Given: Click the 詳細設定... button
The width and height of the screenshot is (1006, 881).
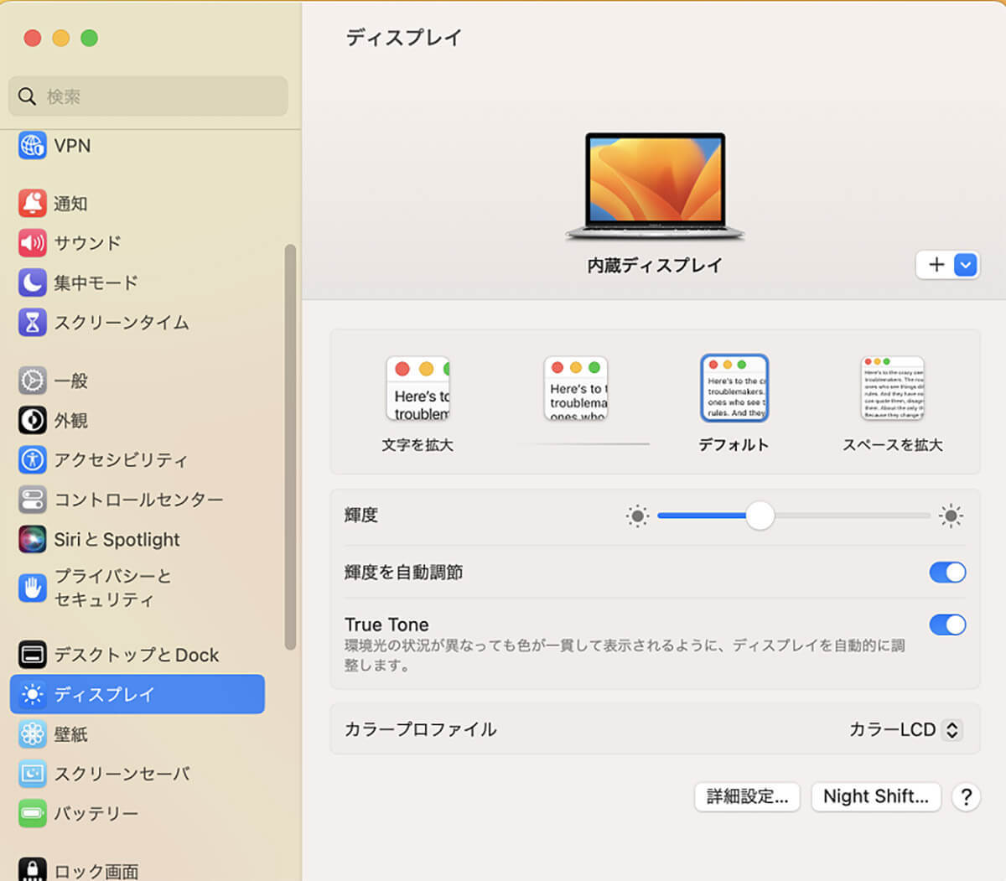Looking at the screenshot, I should pos(747,796).
